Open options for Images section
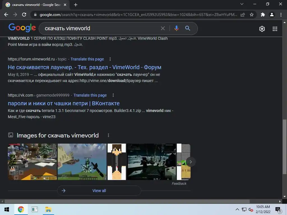The image size is (287, 215). [108, 135]
